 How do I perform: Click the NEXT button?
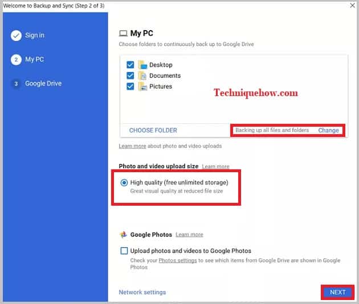(338, 293)
